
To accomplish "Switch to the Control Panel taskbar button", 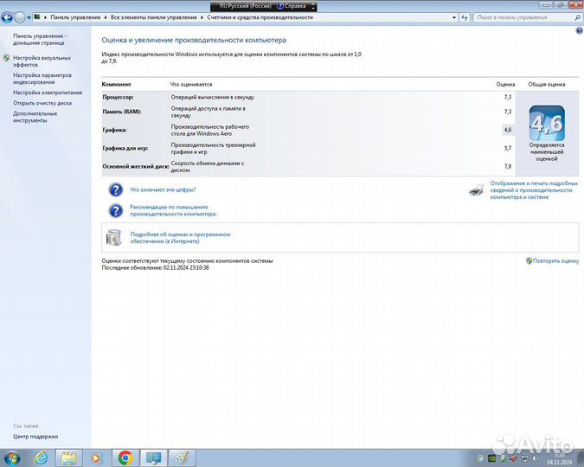I will [153, 457].
